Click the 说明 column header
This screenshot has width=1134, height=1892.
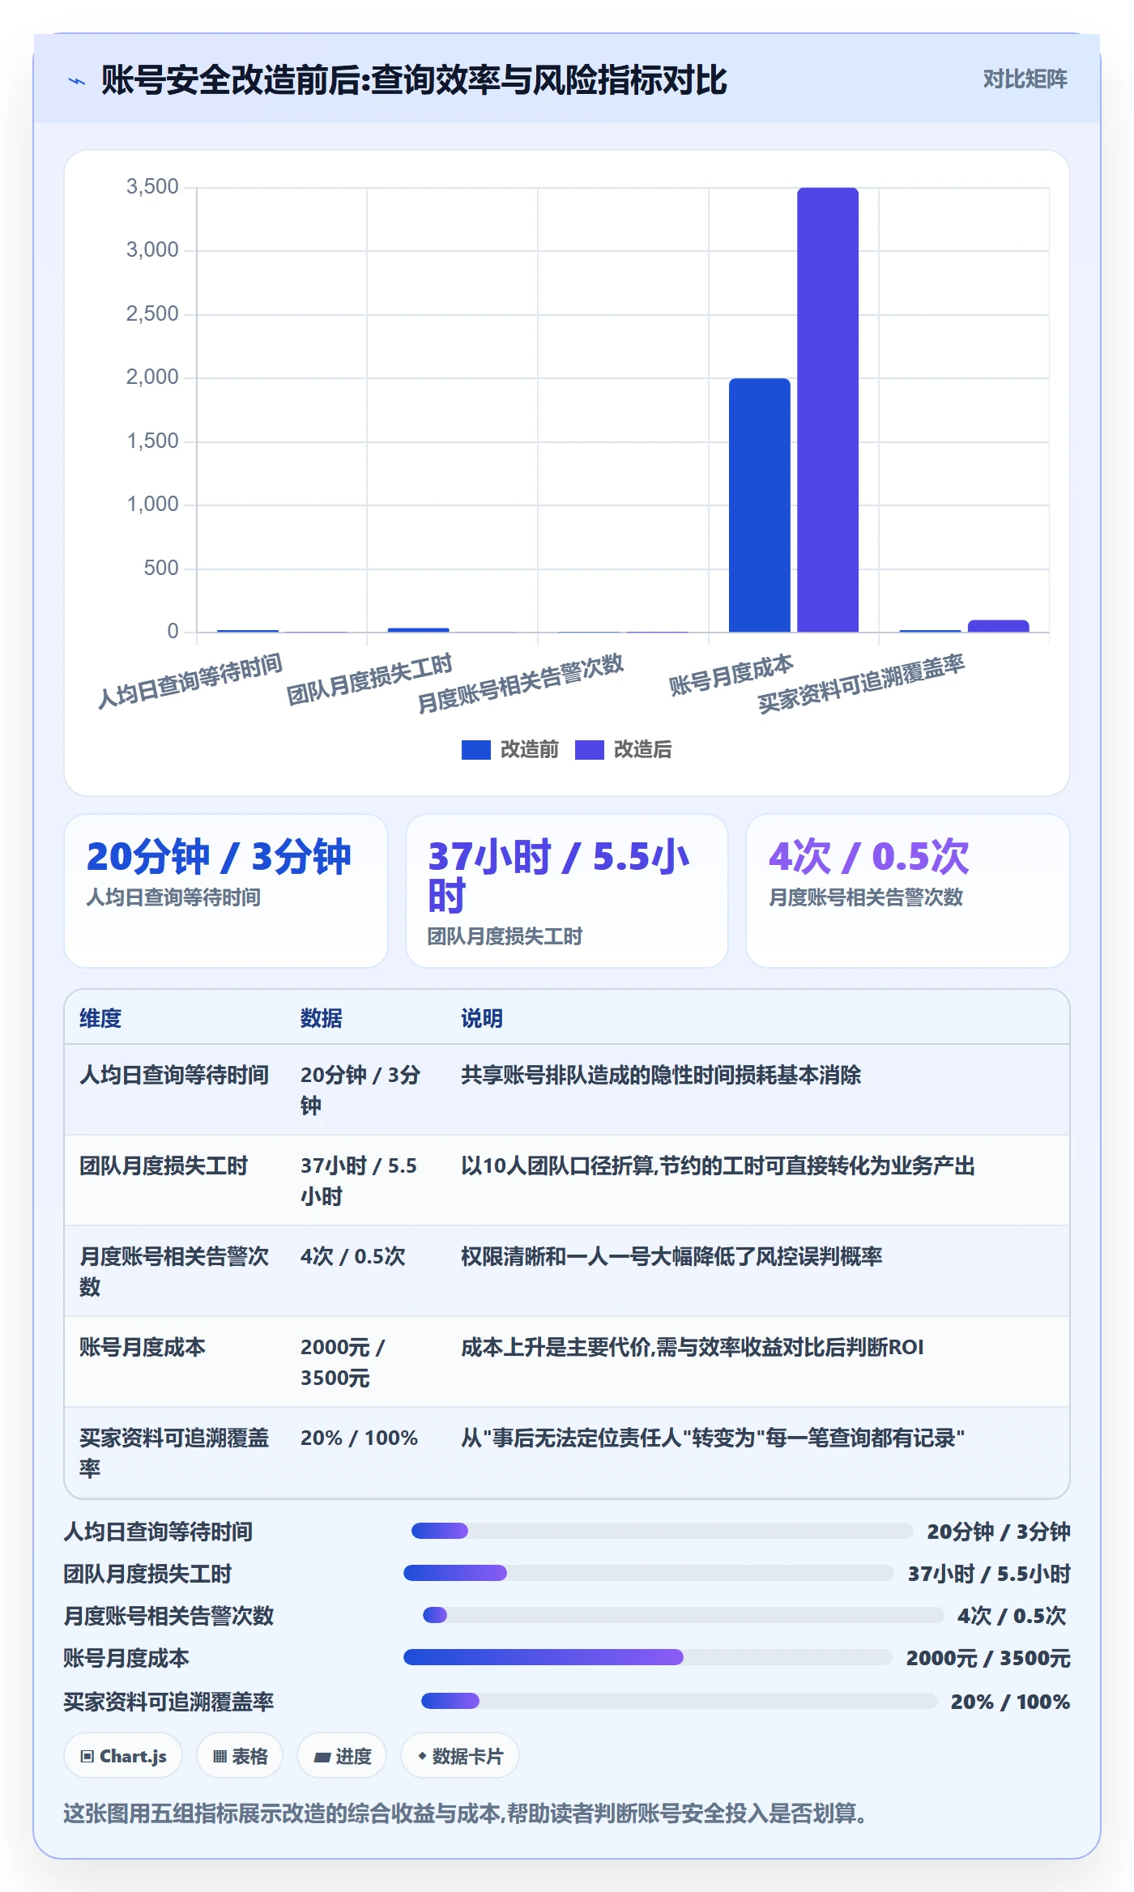point(482,1018)
